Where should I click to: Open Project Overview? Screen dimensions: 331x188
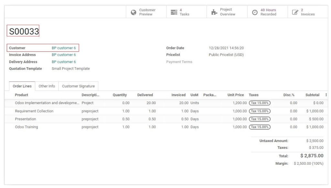[227, 12]
